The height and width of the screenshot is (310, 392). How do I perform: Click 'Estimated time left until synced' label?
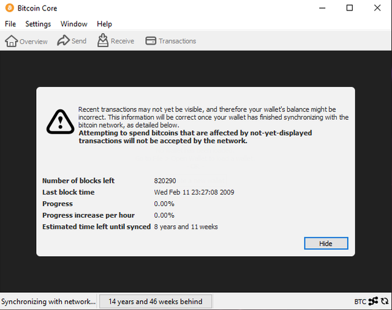tap(97, 227)
